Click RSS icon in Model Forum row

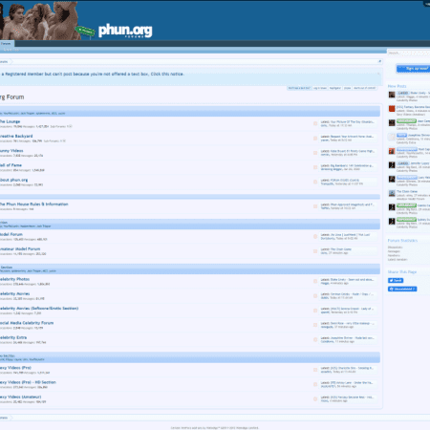[315, 236]
